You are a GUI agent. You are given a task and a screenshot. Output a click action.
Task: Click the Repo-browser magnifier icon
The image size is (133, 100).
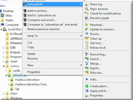click(x=87, y=9)
